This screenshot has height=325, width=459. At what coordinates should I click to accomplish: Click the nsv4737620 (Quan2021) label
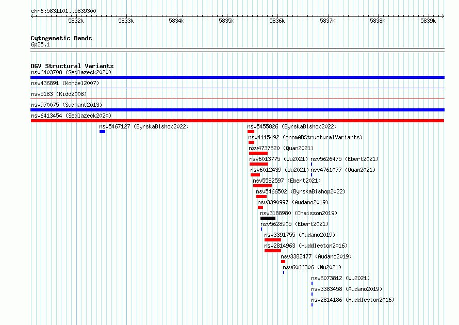click(281, 148)
